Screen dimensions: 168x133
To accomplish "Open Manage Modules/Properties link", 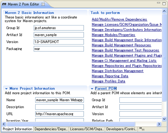I will point(114,35).
